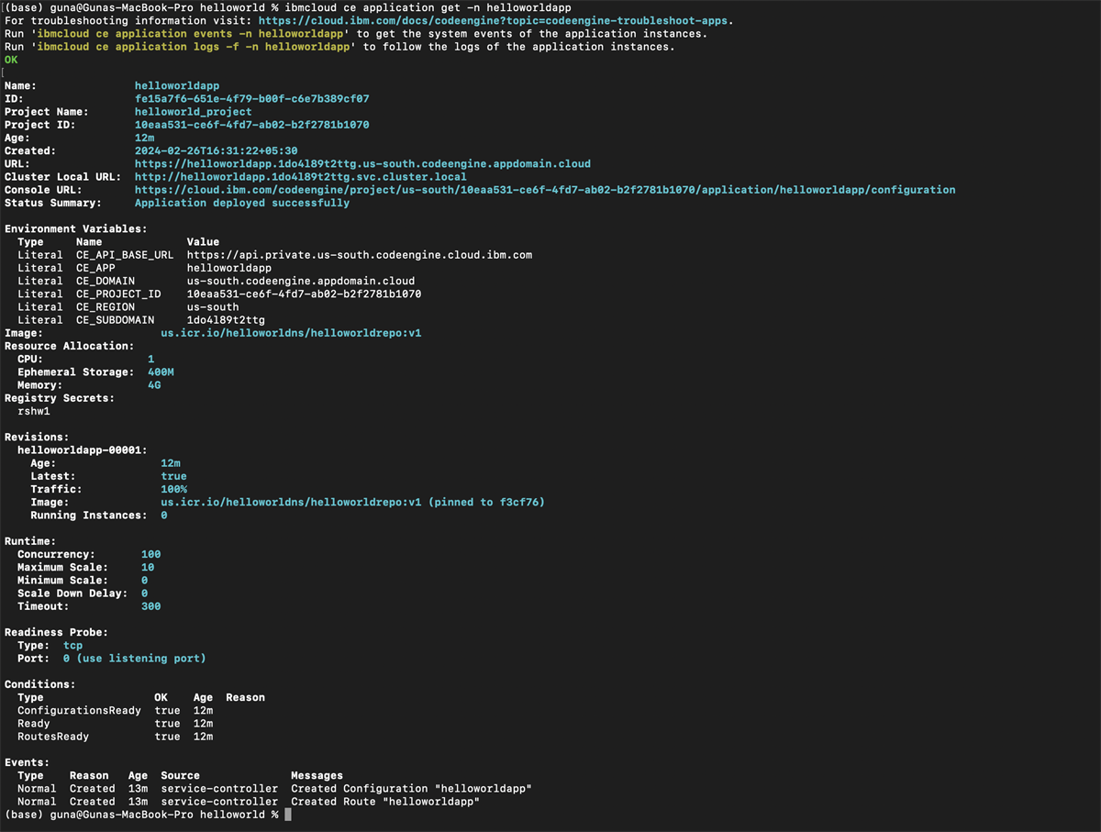Select the event message Created Configuration "helloworldapp"
This screenshot has height=832, width=1101.
[411, 789]
